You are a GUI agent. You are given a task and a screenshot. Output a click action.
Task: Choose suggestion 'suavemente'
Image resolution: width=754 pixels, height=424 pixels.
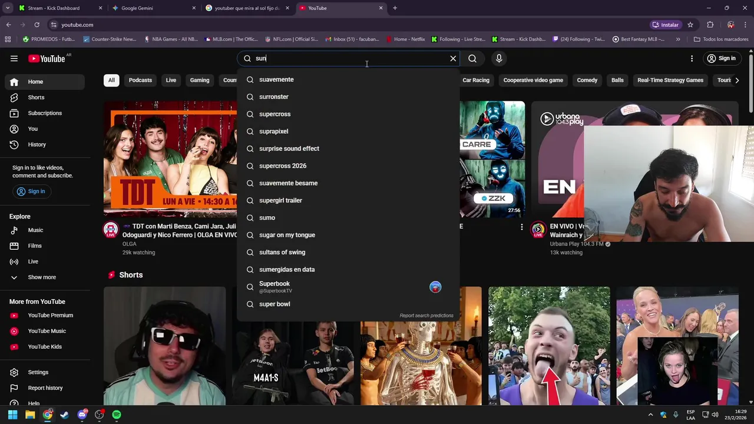tap(348, 79)
